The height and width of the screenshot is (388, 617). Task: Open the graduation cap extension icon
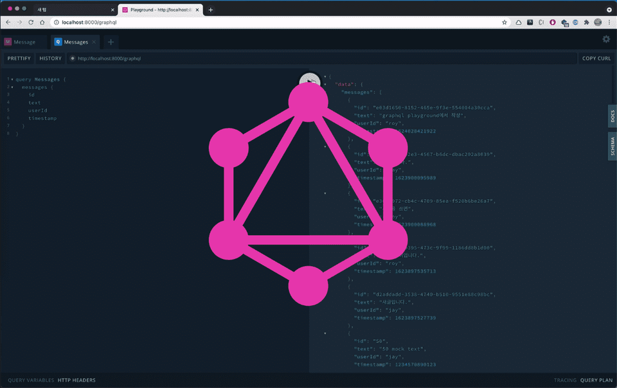click(x=564, y=22)
